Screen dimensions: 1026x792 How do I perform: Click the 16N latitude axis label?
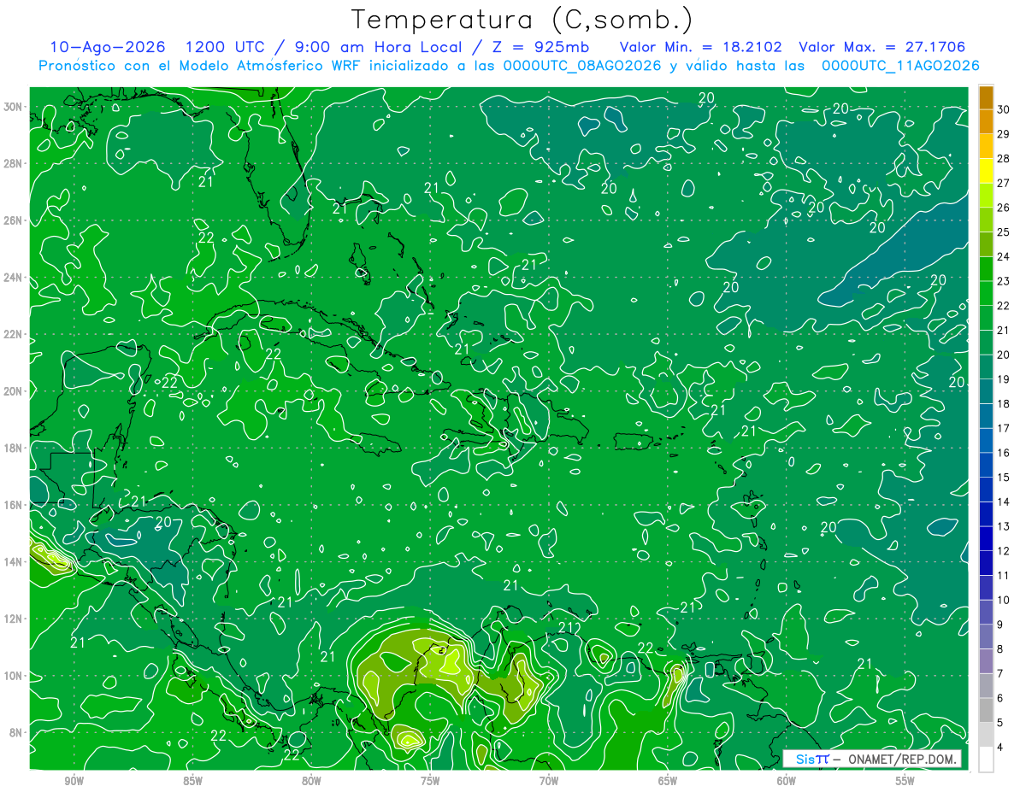click(x=14, y=505)
